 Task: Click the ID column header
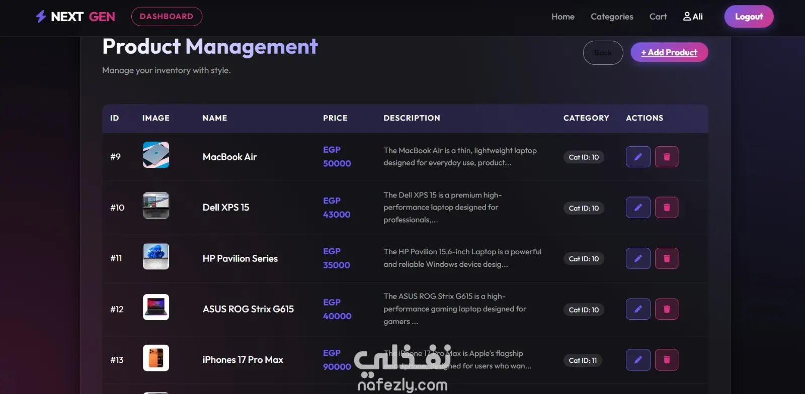115,118
